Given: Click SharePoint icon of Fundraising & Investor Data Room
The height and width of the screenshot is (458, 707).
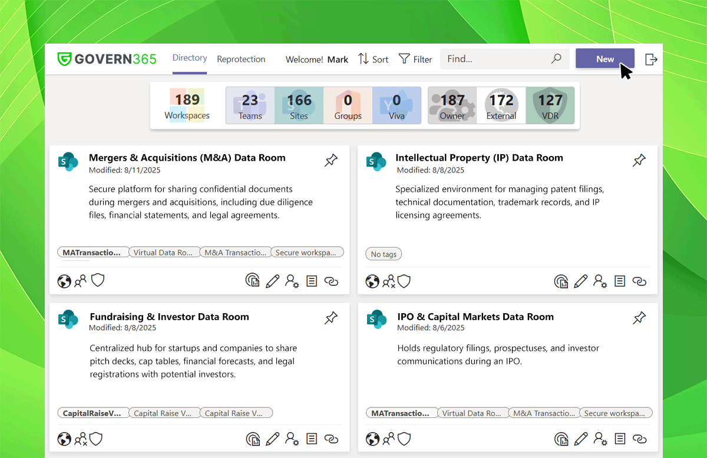Looking at the screenshot, I should (x=68, y=319).
